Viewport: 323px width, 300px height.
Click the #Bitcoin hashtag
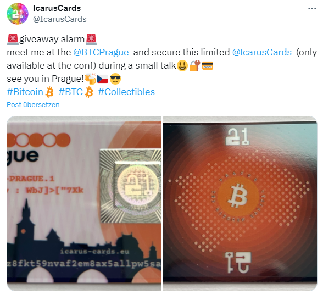(x=25, y=92)
